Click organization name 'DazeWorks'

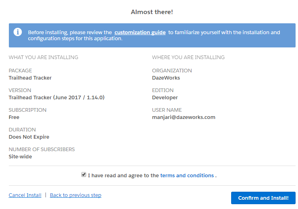click(166, 78)
